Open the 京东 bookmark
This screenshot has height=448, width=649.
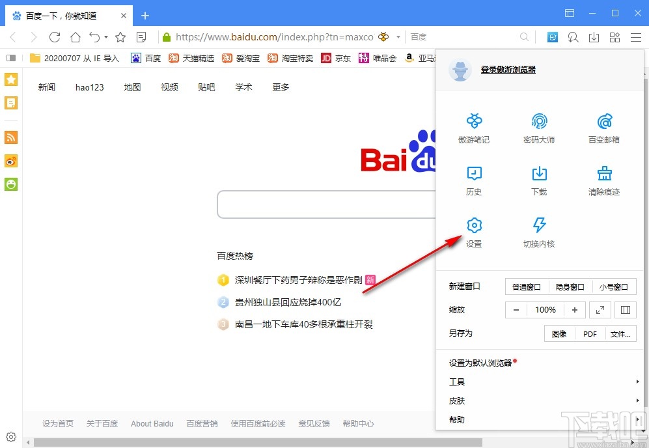coord(336,58)
